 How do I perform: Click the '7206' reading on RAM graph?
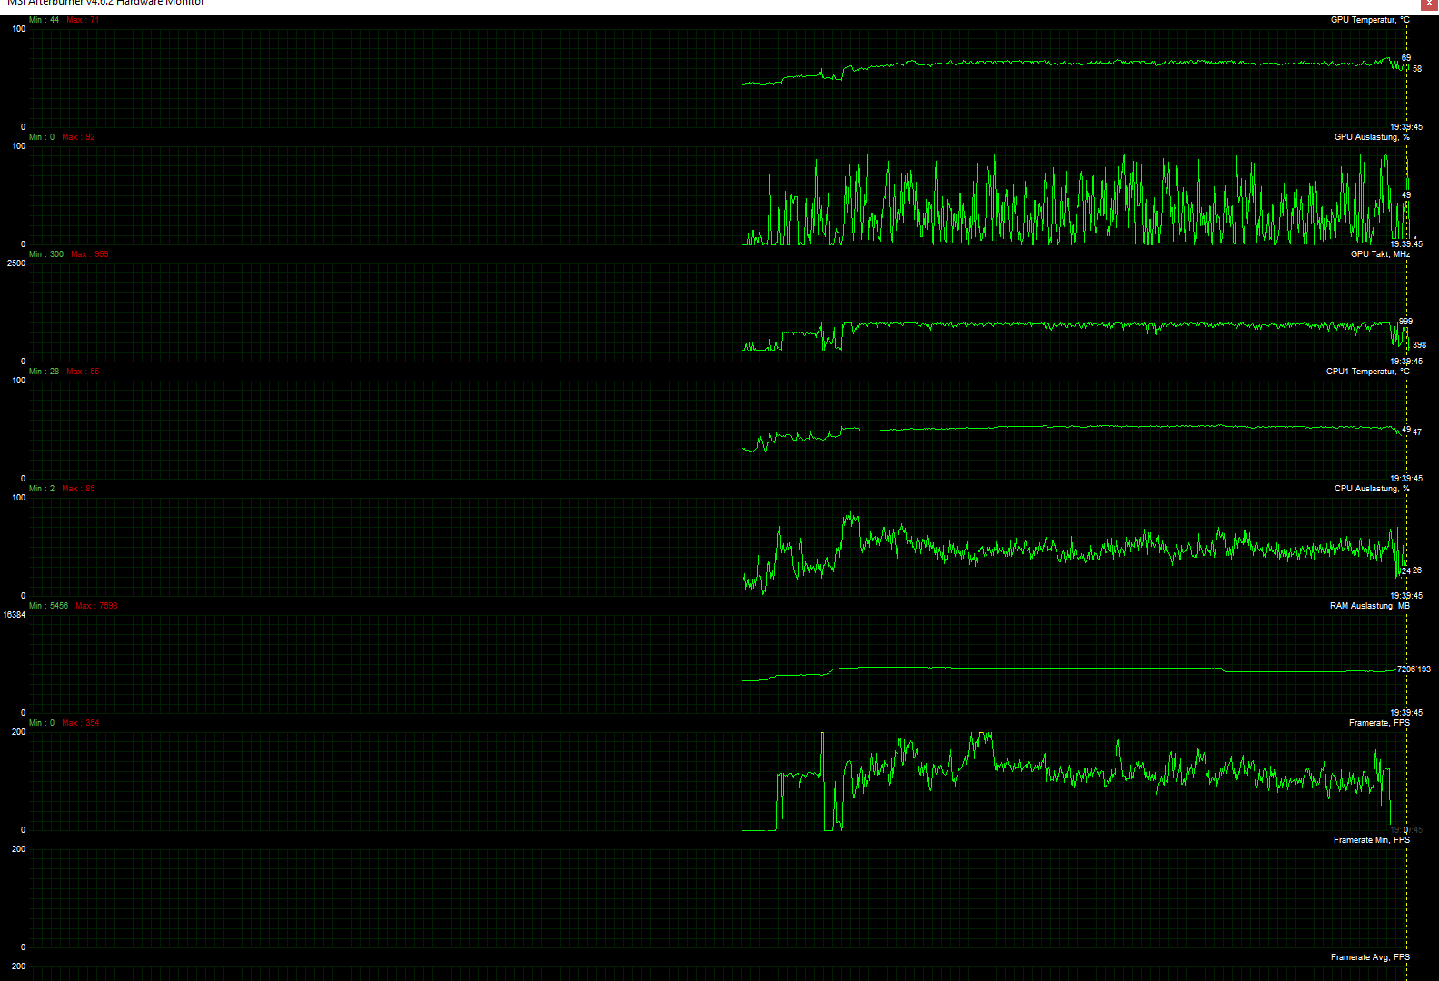pos(1406,669)
